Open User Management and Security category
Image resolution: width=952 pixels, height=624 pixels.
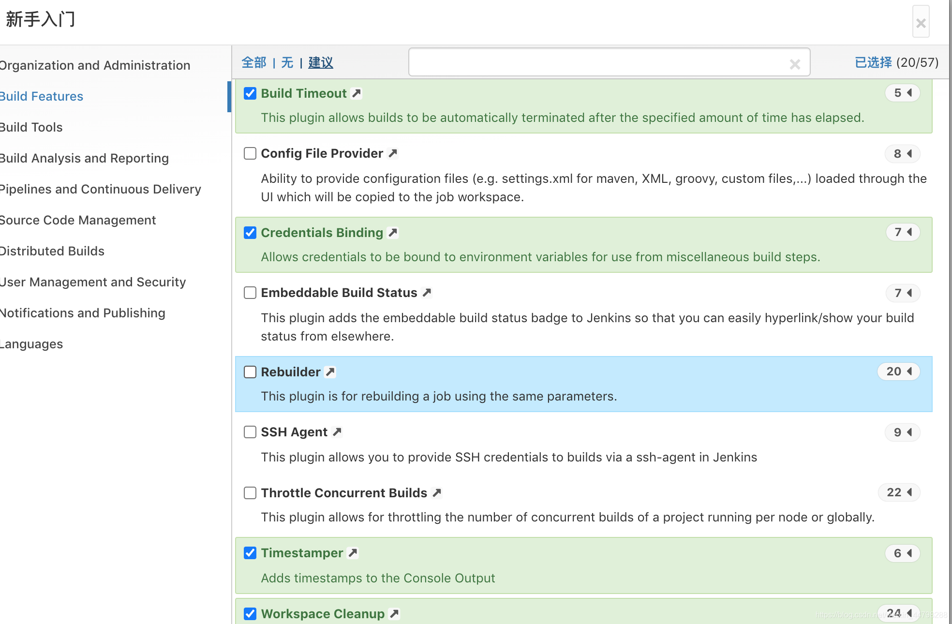pos(93,282)
